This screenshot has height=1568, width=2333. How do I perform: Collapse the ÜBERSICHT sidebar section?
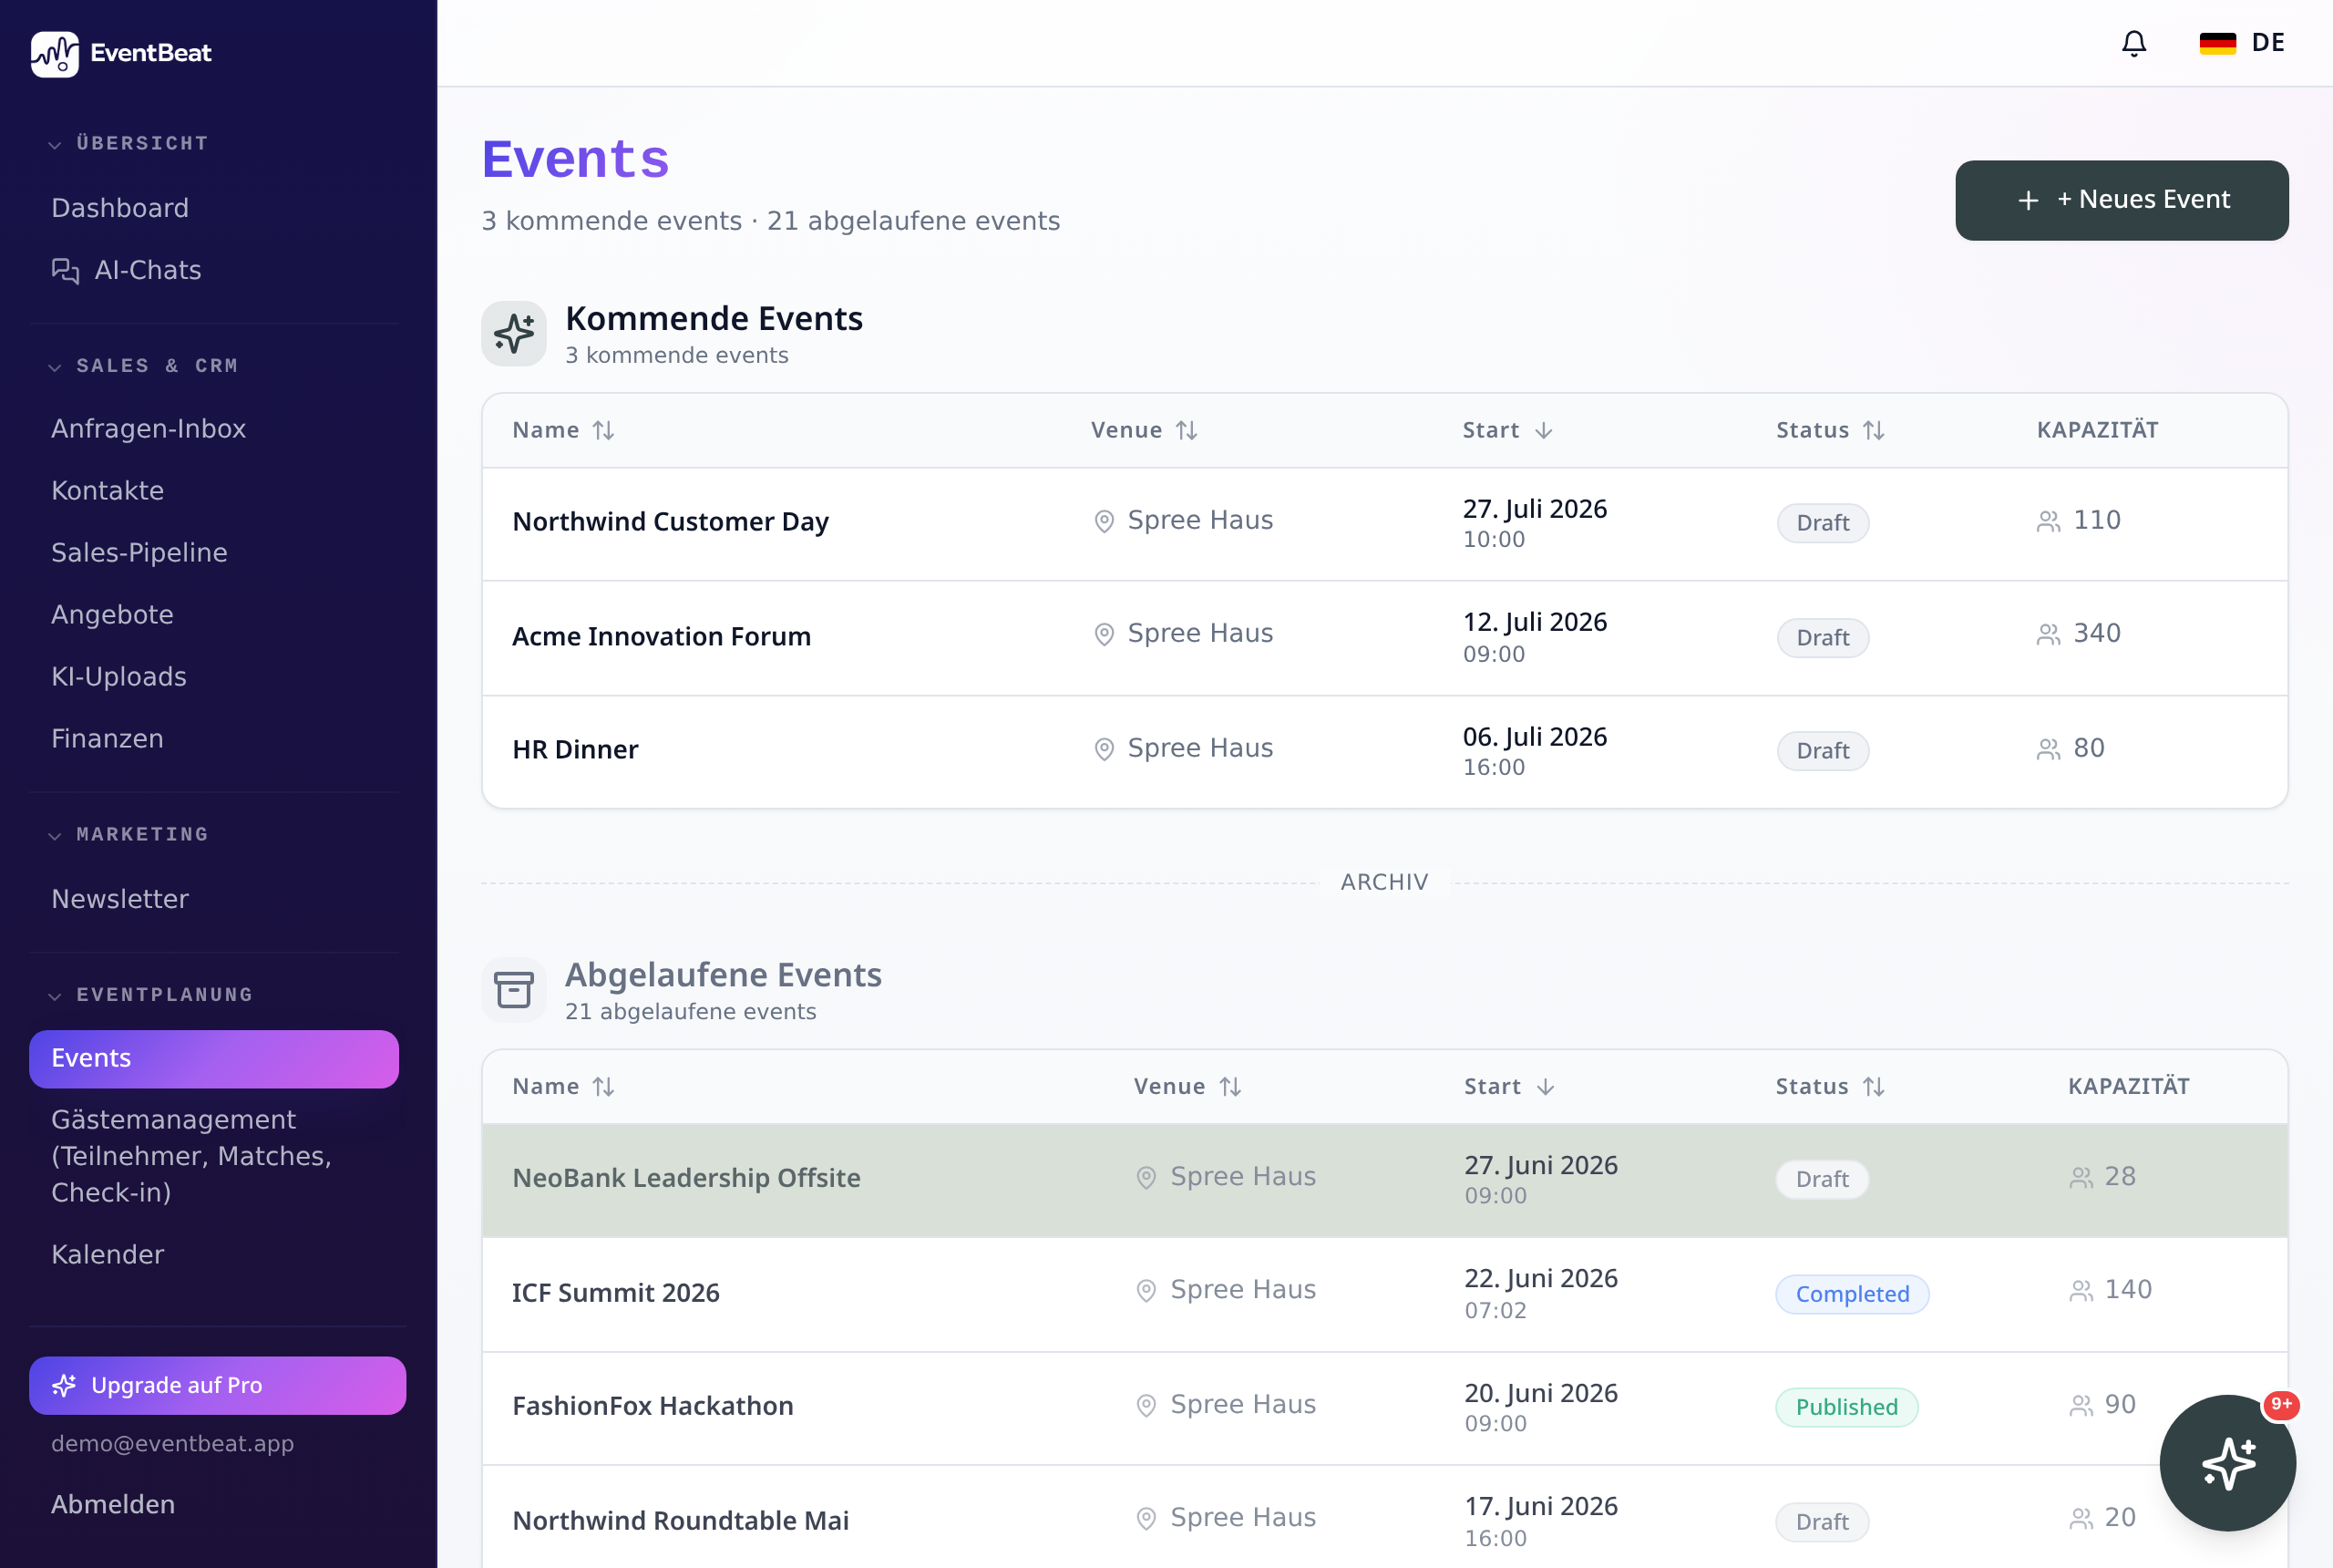[x=128, y=144]
